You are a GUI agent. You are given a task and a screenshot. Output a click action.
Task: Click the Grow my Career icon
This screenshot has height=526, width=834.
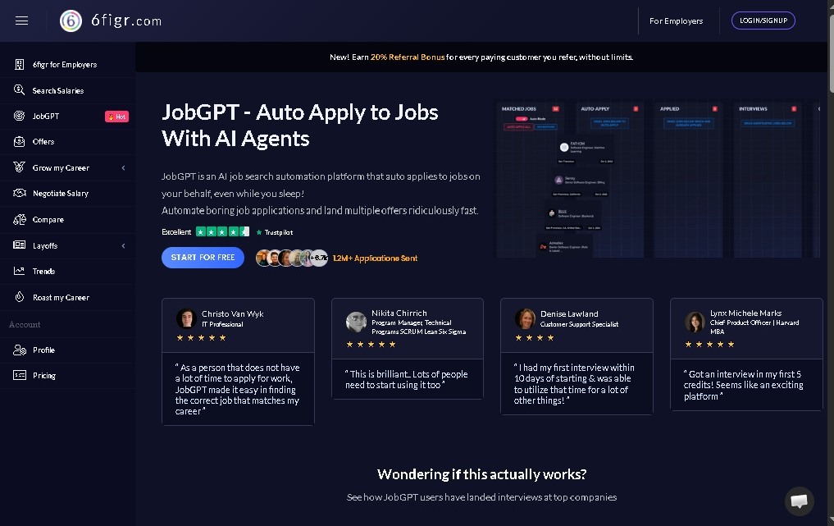tap(19, 167)
